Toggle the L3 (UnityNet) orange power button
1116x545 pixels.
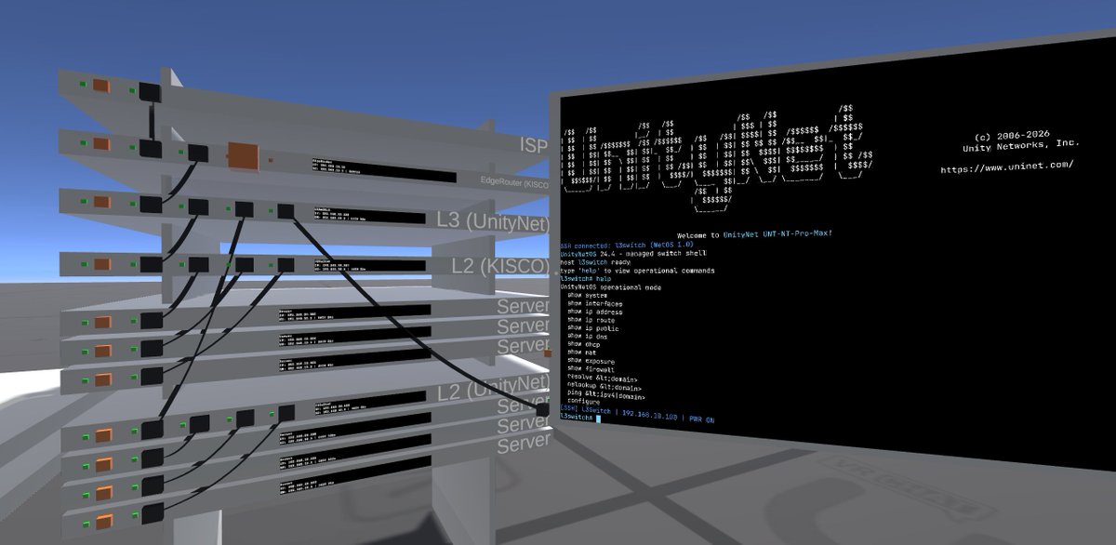pyautogui.click(x=101, y=202)
